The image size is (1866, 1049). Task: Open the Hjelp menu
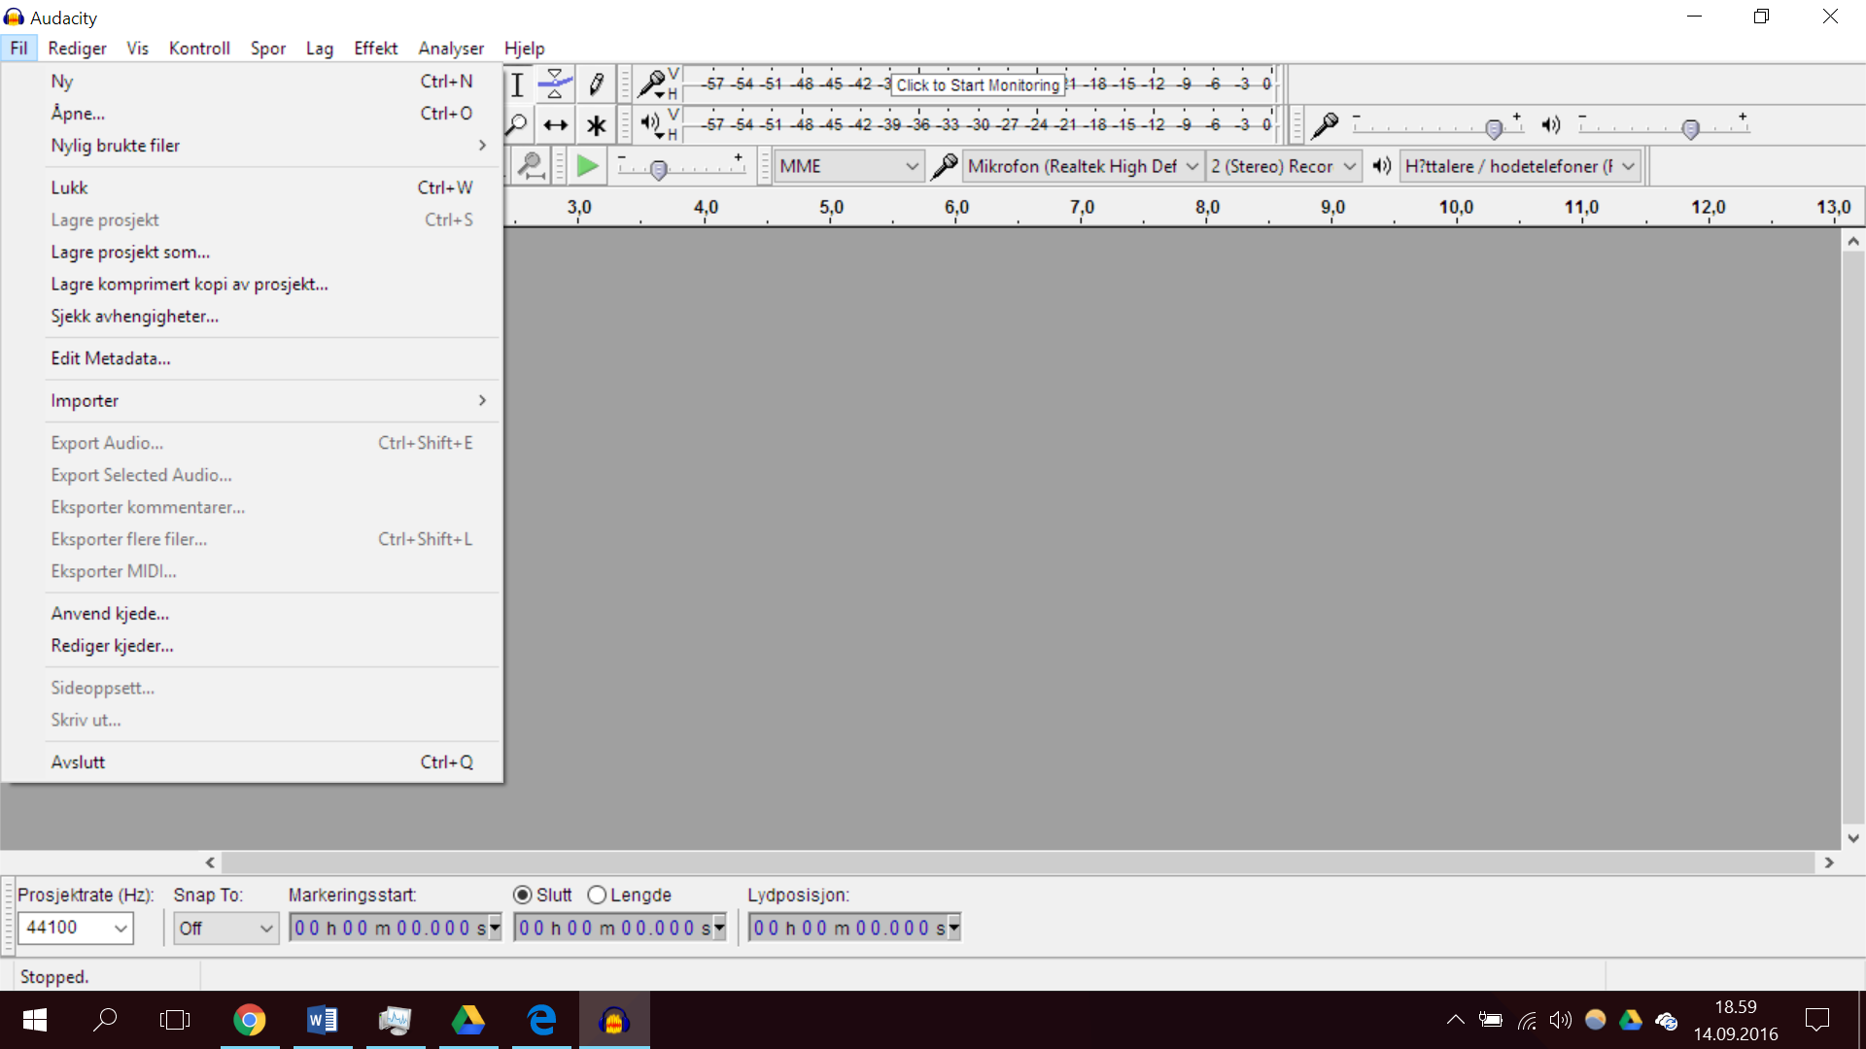(x=524, y=48)
